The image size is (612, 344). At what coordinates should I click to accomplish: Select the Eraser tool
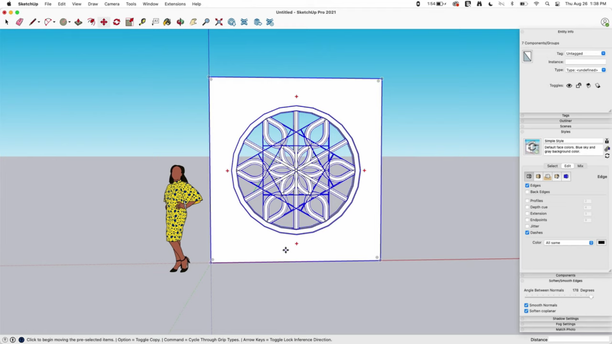19,22
